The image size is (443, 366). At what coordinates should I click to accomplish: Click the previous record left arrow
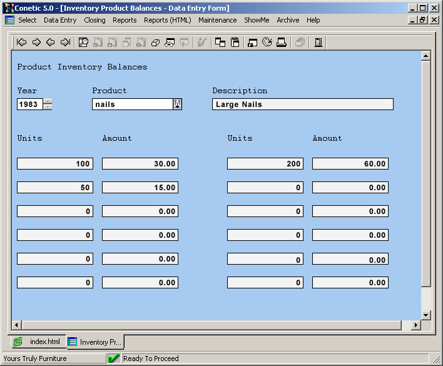point(51,43)
